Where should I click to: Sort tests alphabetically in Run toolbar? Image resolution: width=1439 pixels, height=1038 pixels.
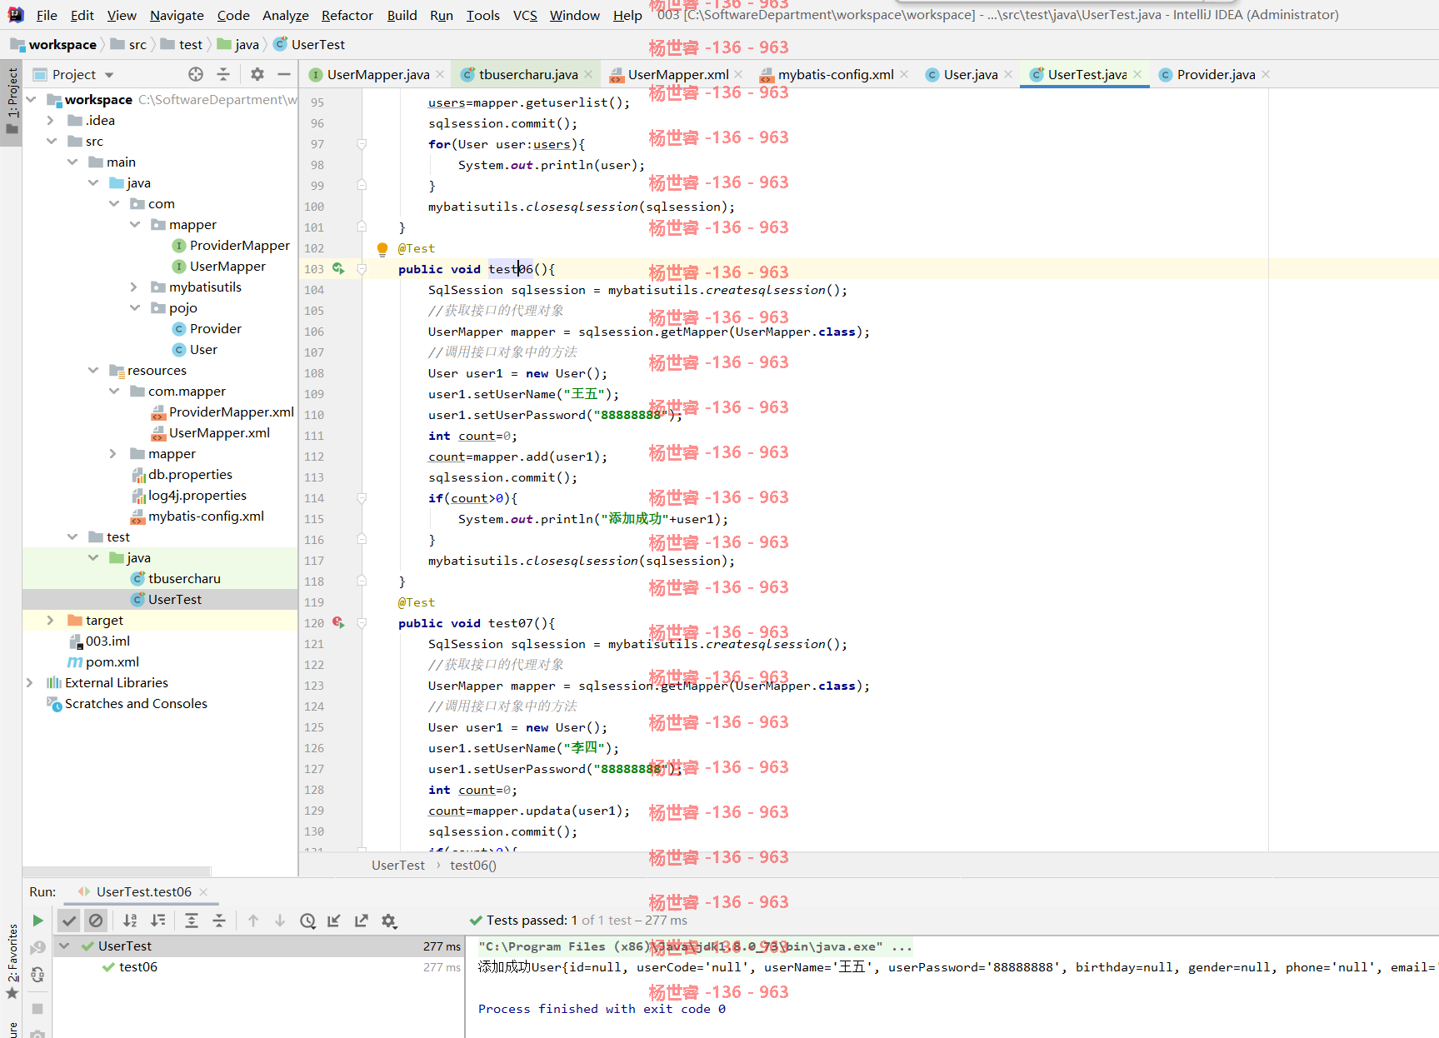click(130, 921)
